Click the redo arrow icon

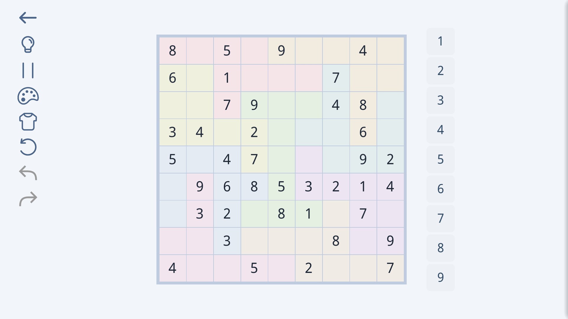[x=28, y=199]
